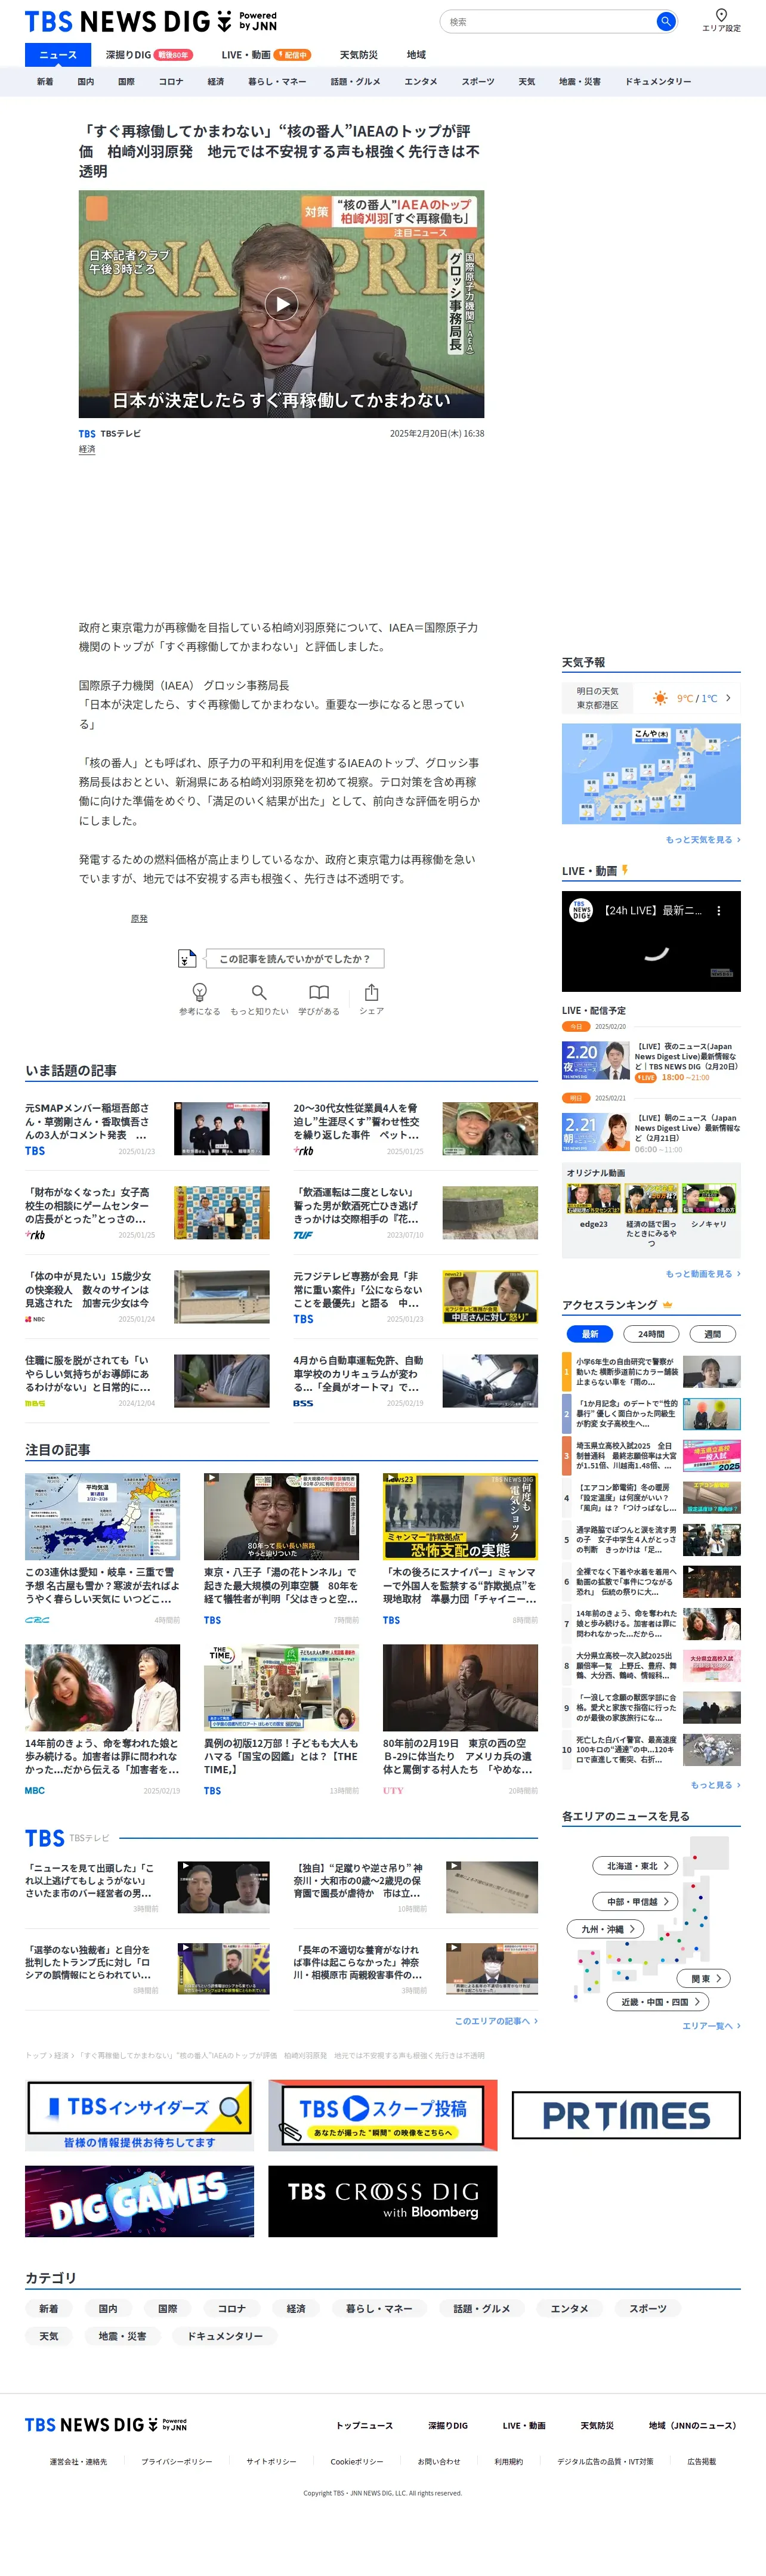Select 24時間 ranking filter
766x2576 pixels.
coord(651,1333)
